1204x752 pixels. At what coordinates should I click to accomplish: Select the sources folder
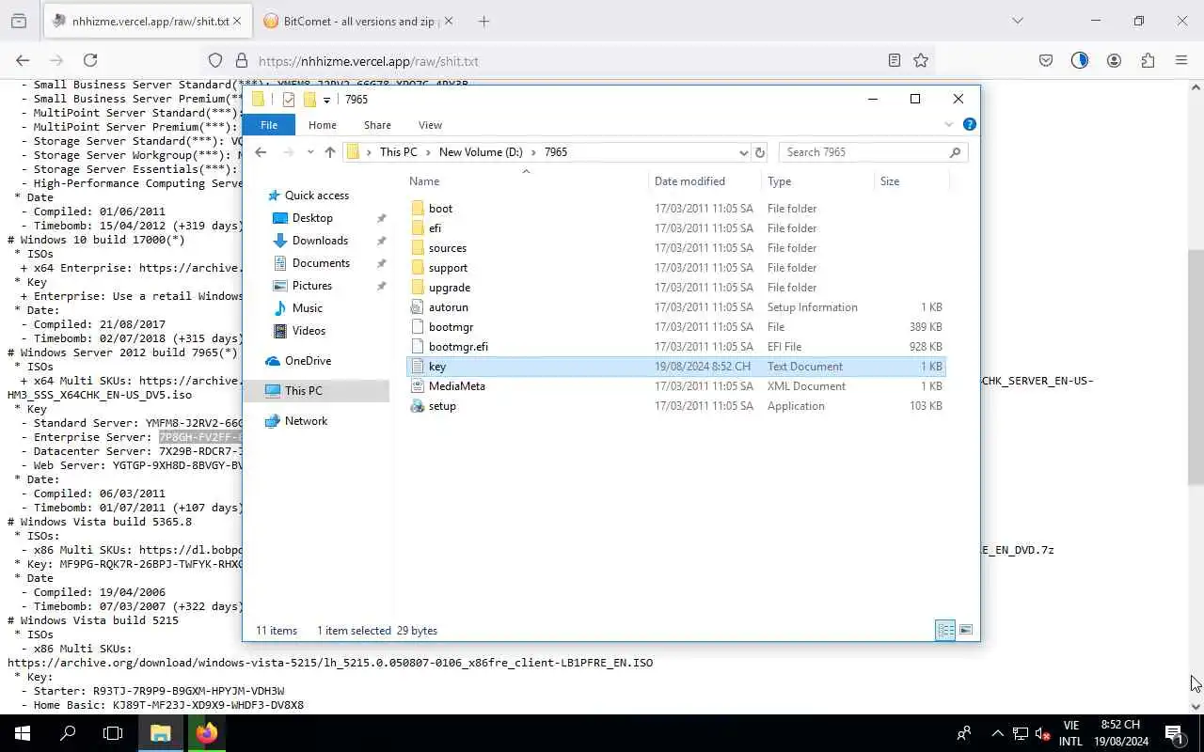pyautogui.click(x=675, y=248)
